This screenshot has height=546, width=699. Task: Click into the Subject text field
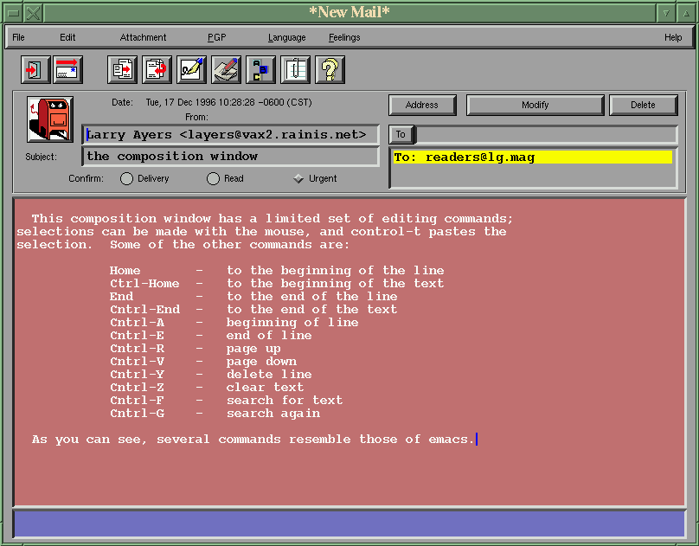230,157
